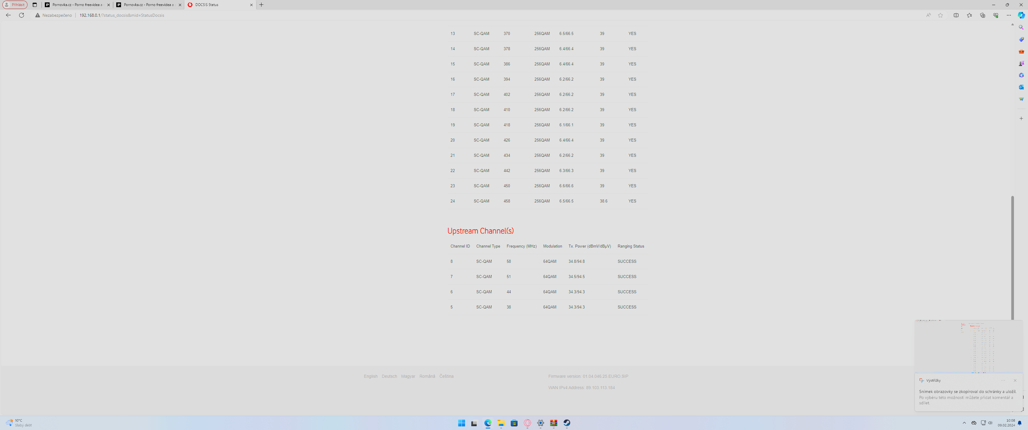This screenshot has height=430, width=1028.
Task: Launch Steam from the taskbar
Action: click(567, 423)
